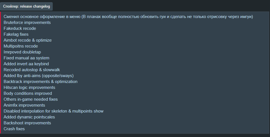Select the Aimbot recode & optimize line
Viewport: 270px width, 137px height.
tap(28, 40)
